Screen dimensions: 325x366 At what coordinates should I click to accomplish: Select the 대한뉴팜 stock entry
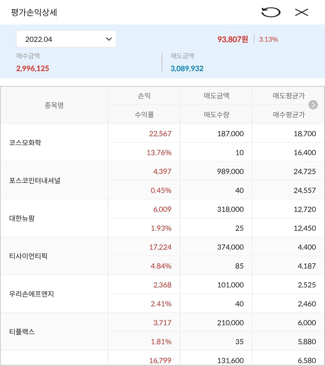[x=22, y=218]
